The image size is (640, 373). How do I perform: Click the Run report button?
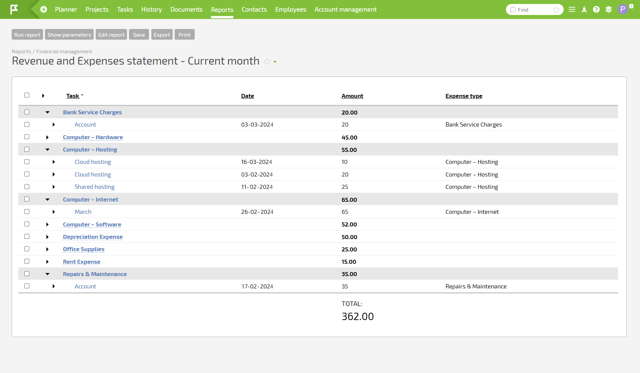click(27, 34)
